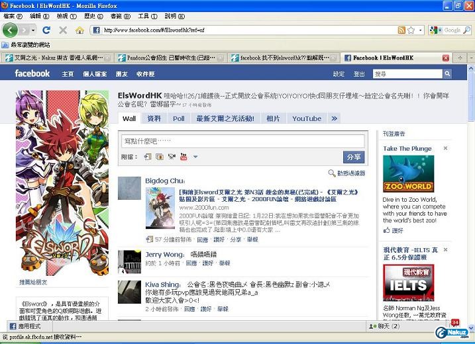The image size is (475, 344).
Task: Click the Facebook search magnifier button
Action: pyautogui.click(x=447, y=74)
